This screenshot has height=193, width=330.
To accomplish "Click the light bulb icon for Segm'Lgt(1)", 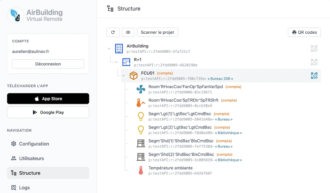I will coord(141,116).
